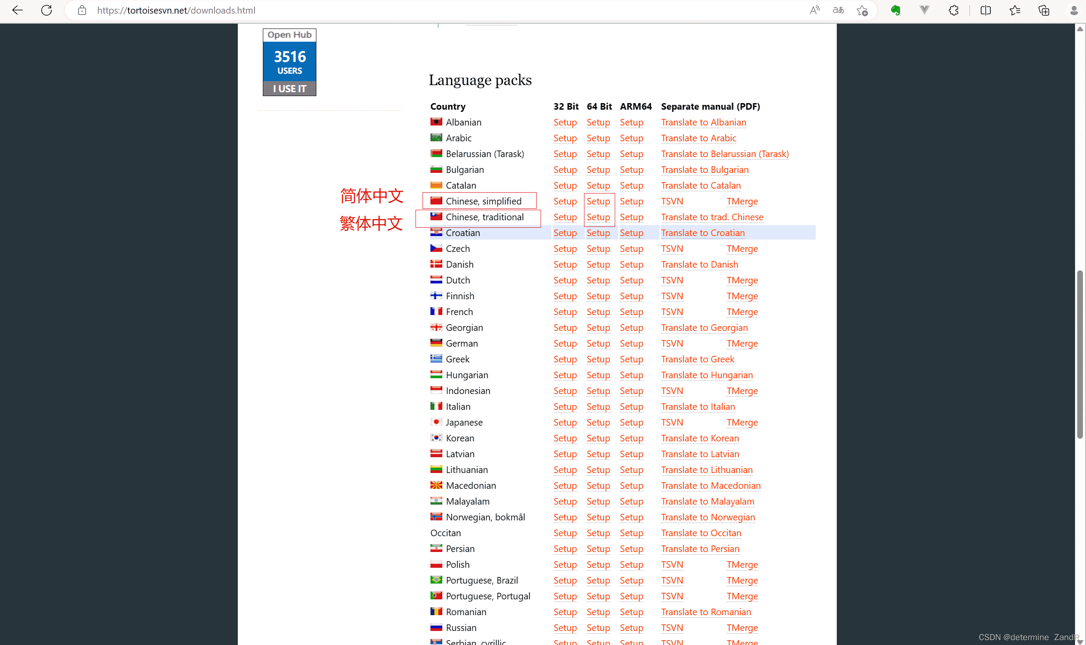The image size is (1086, 645).
Task: Add this page to favorites
Action: pyautogui.click(x=861, y=10)
